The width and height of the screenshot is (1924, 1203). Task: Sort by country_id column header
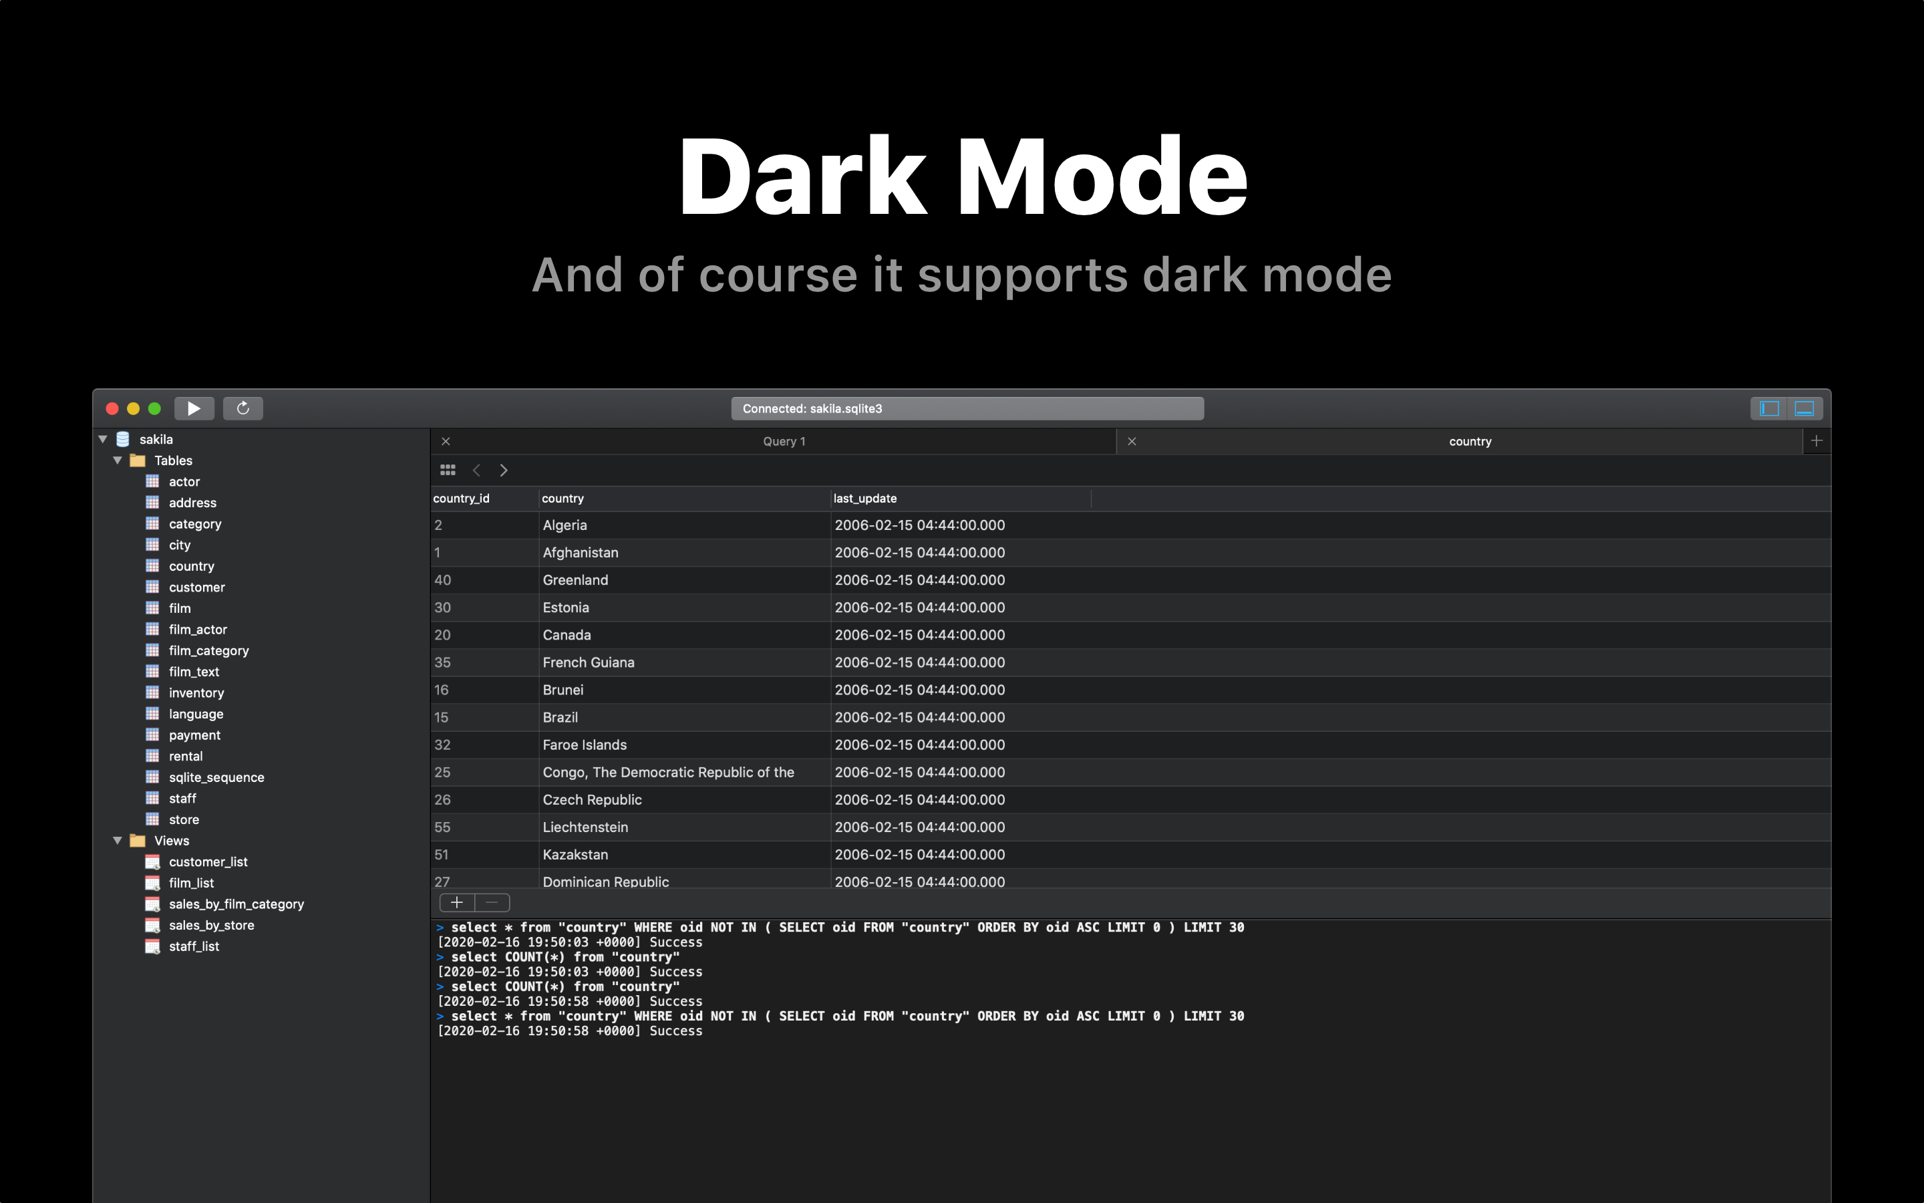(461, 499)
